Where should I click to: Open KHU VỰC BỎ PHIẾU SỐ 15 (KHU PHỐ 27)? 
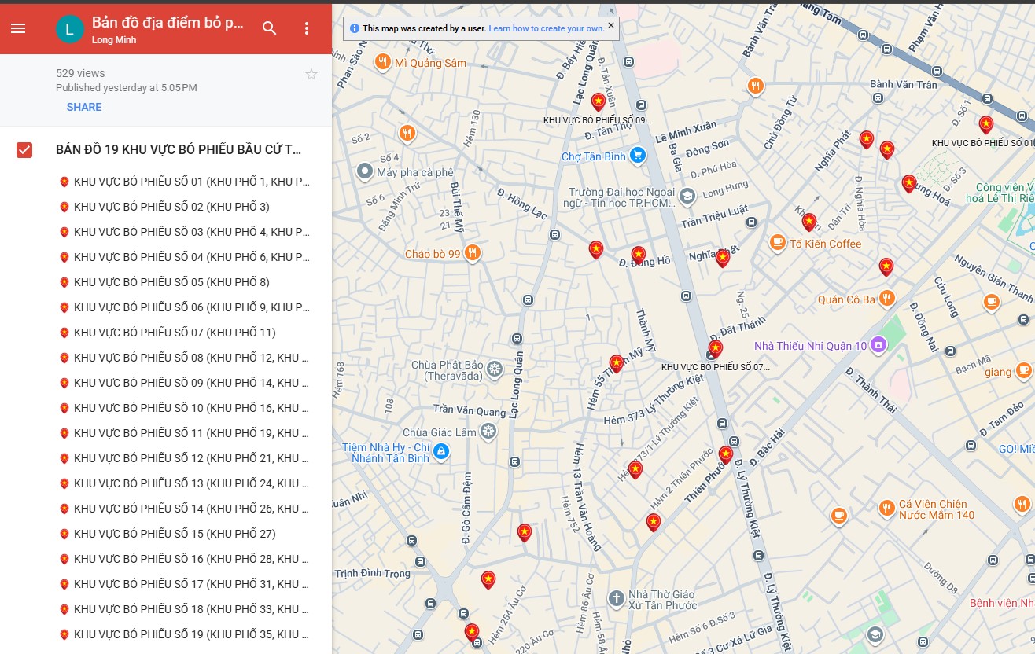[x=175, y=534]
